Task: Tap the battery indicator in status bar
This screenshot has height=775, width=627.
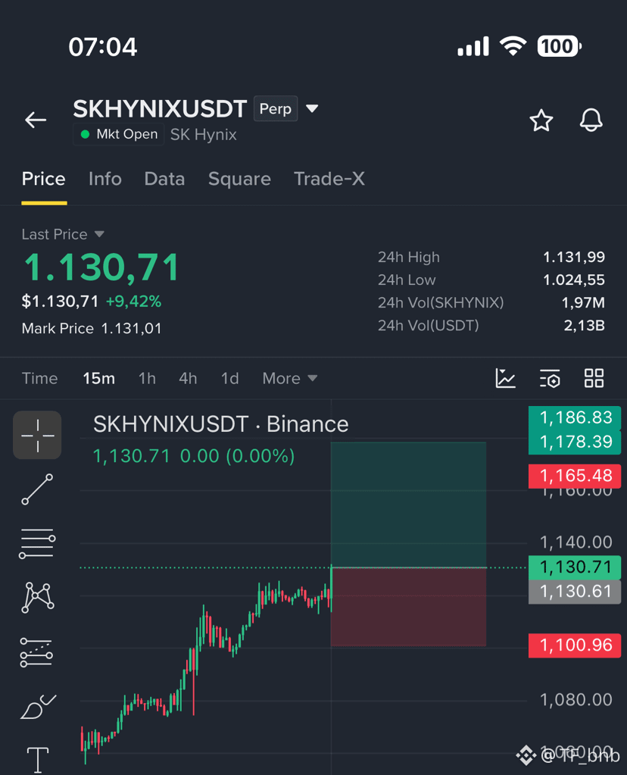Action: (x=560, y=46)
